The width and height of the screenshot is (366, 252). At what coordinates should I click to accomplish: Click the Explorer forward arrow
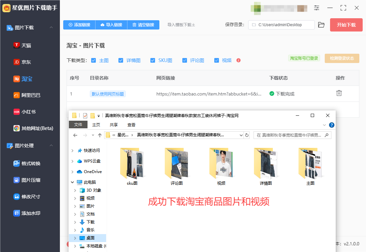(85, 135)
